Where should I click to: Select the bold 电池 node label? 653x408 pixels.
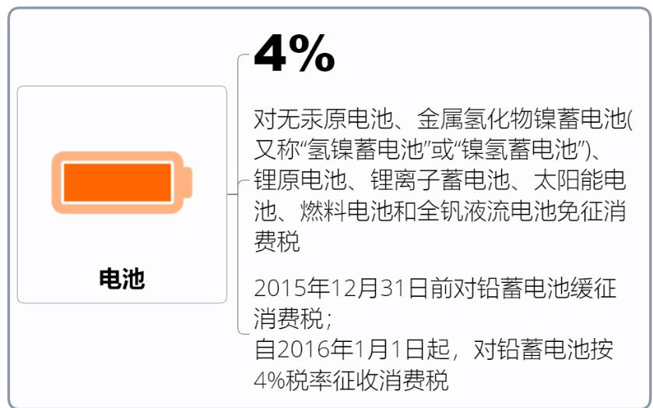(121, 279)
